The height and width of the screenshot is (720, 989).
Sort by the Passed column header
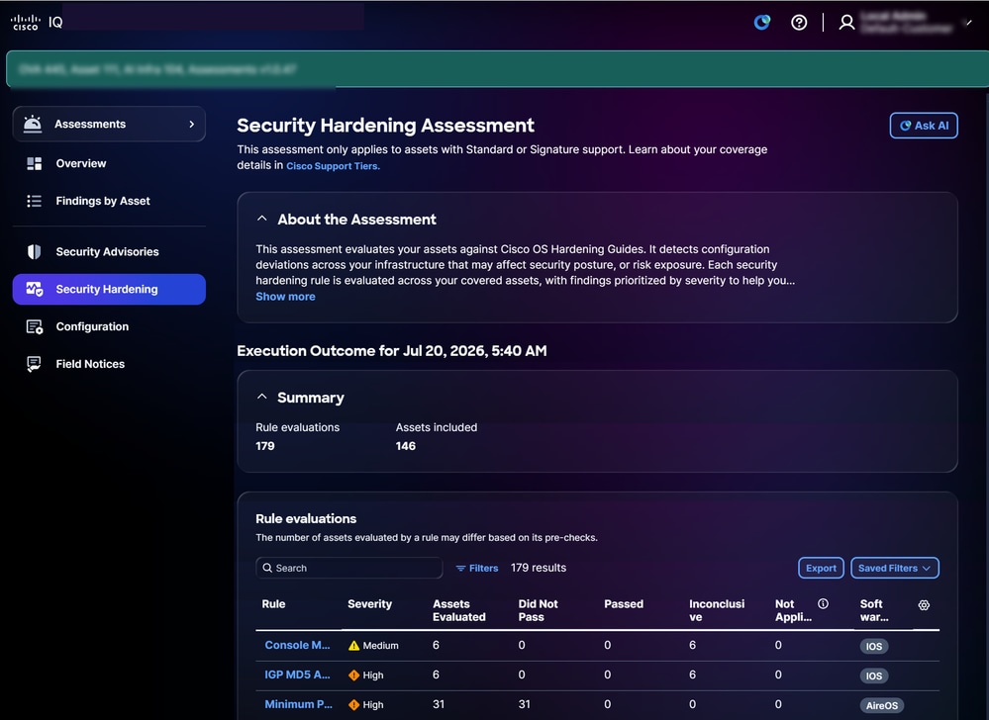click(624, 604)
